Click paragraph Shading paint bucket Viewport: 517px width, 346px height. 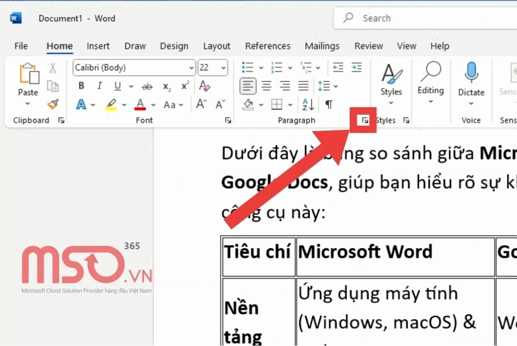pos(248,105)
